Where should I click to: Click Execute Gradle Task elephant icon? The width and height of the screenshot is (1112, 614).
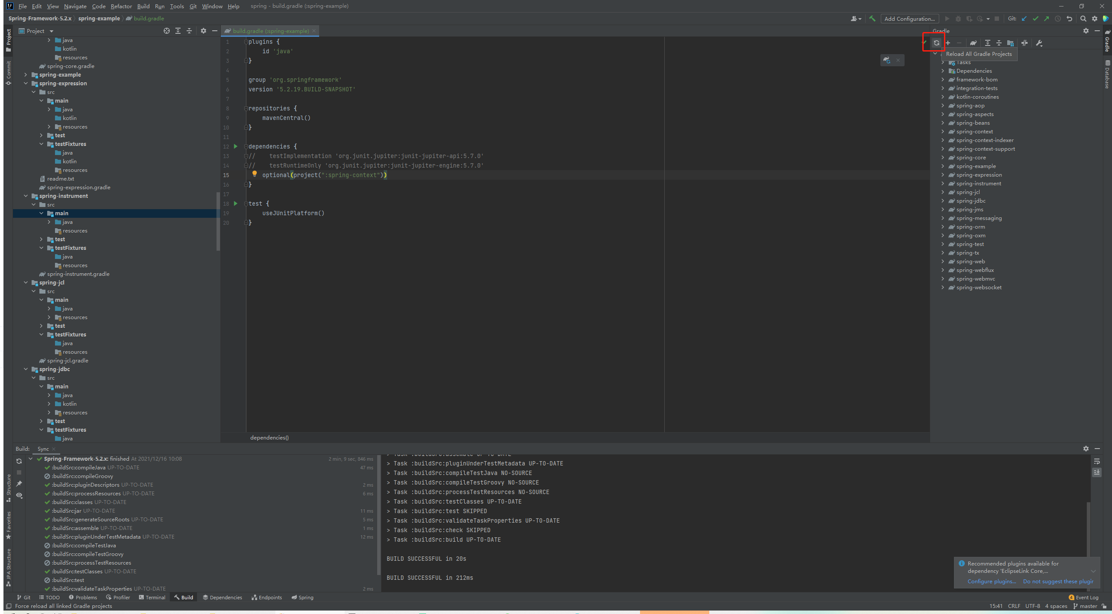(973, 43)
